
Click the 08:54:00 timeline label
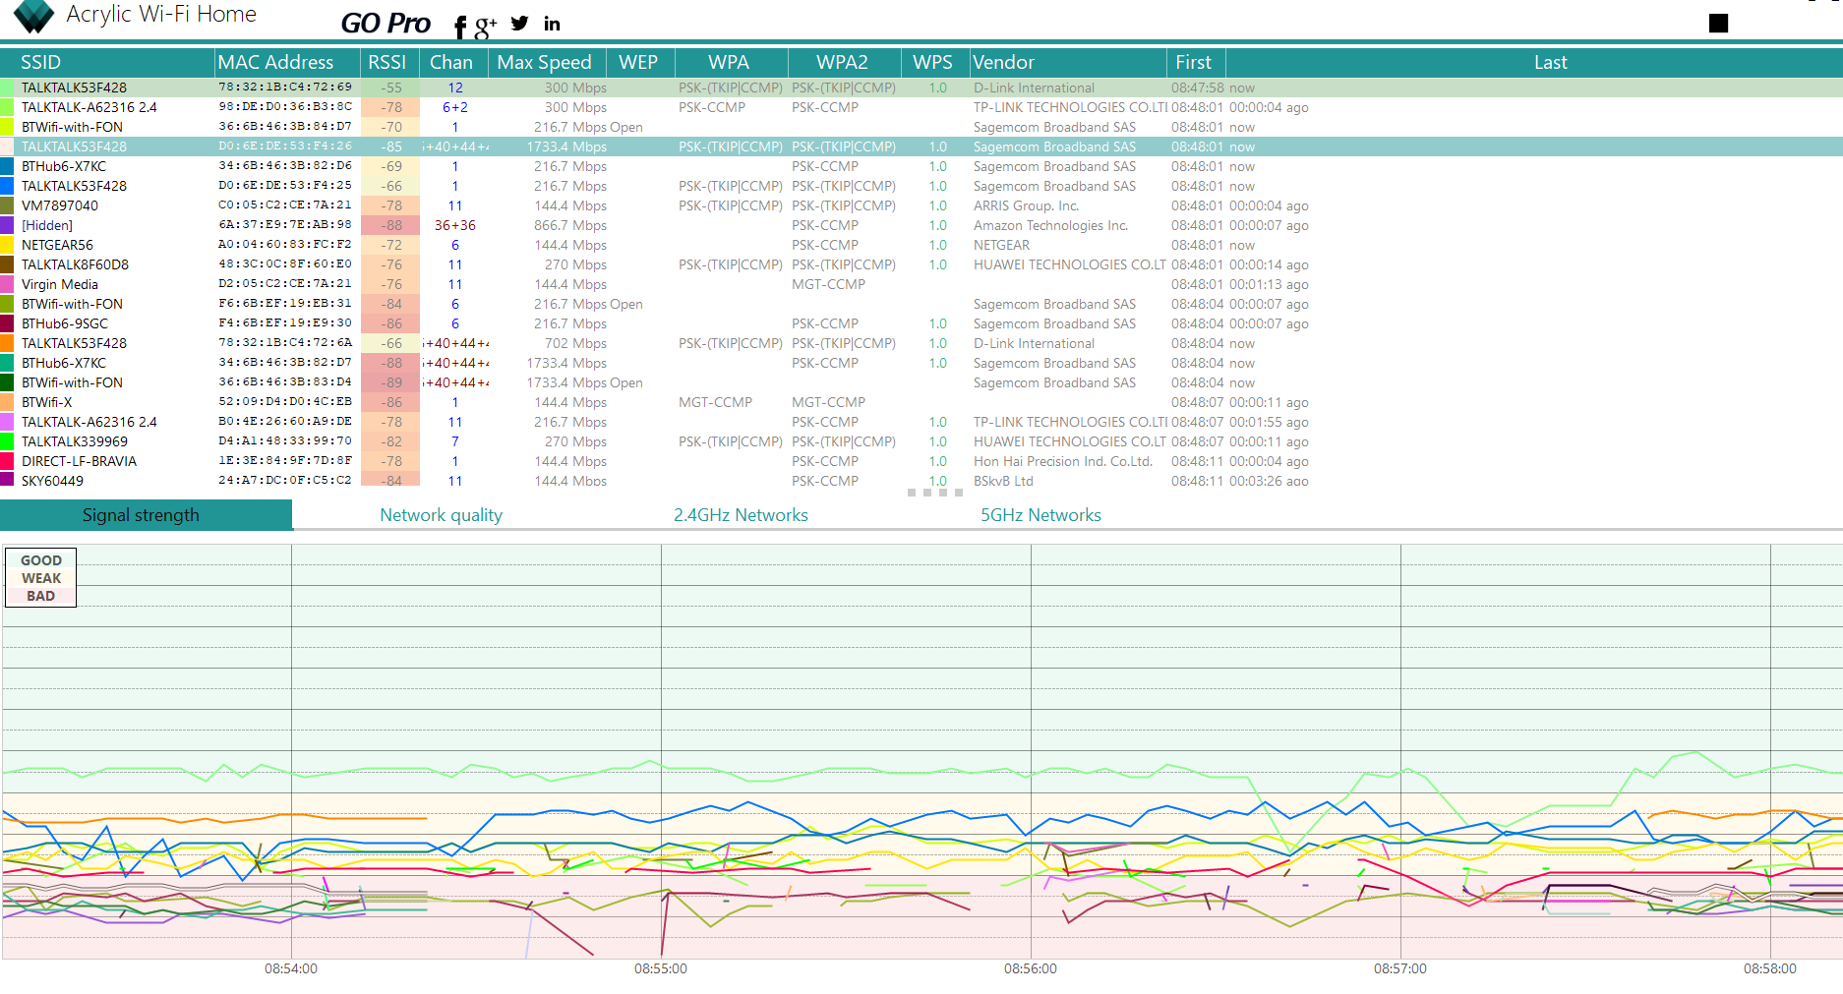point(291,968)
